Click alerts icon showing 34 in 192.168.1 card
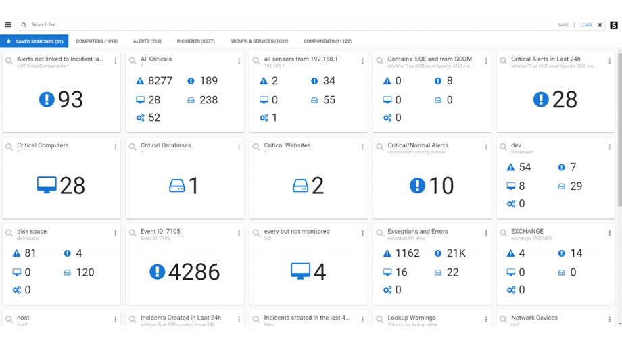This screenshot has height=350, width=622. (314, 81)
